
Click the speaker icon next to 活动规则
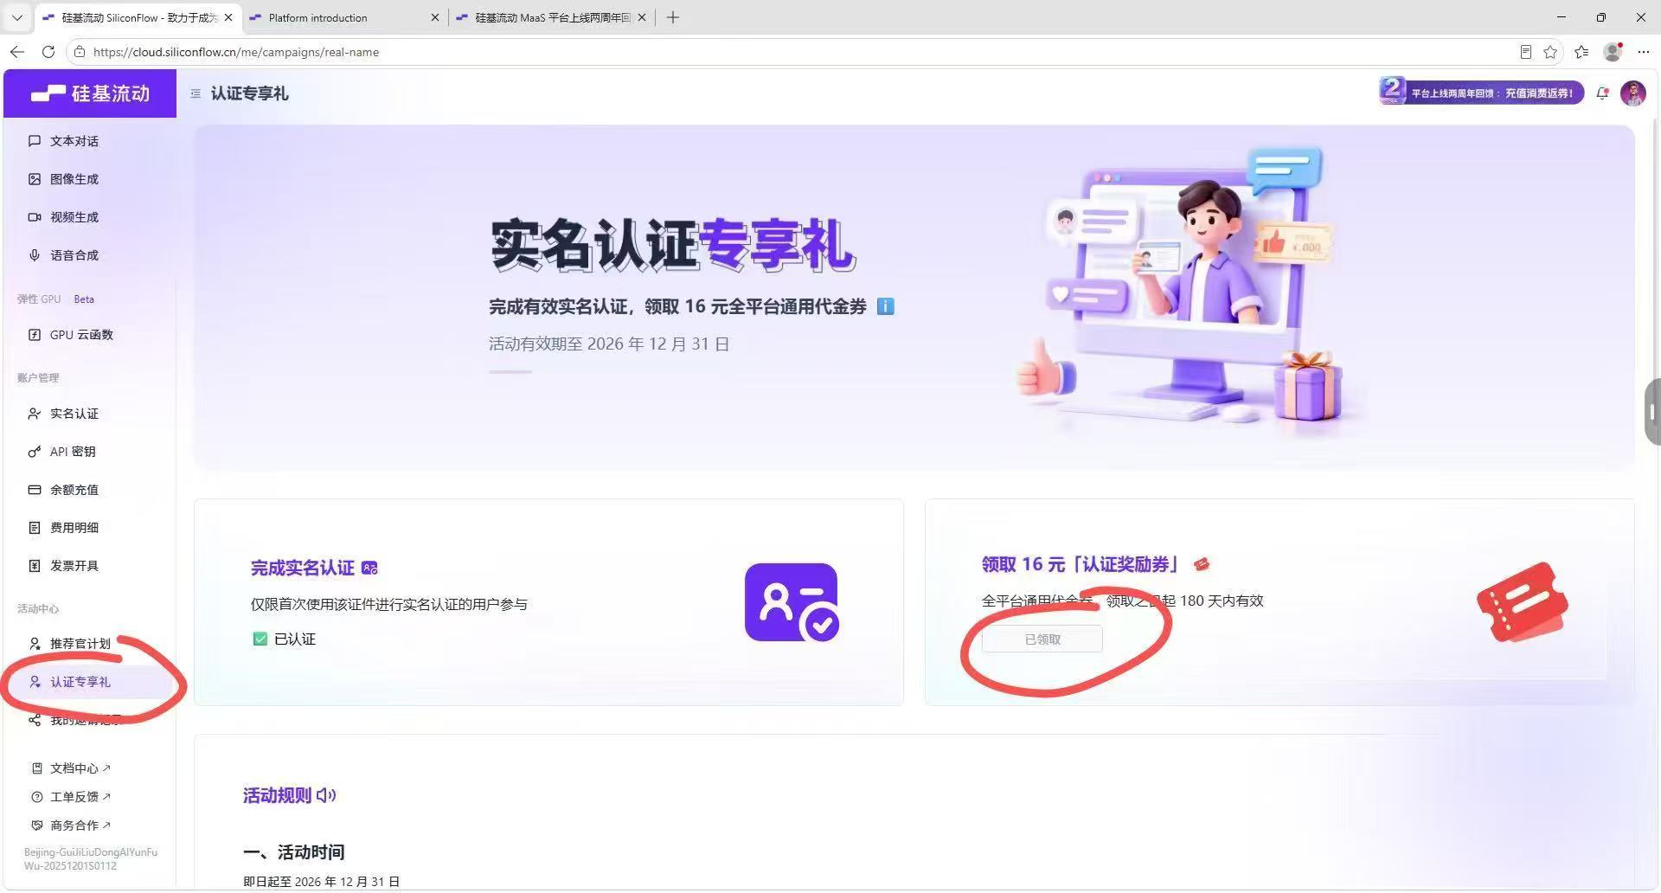click(326, 795)
